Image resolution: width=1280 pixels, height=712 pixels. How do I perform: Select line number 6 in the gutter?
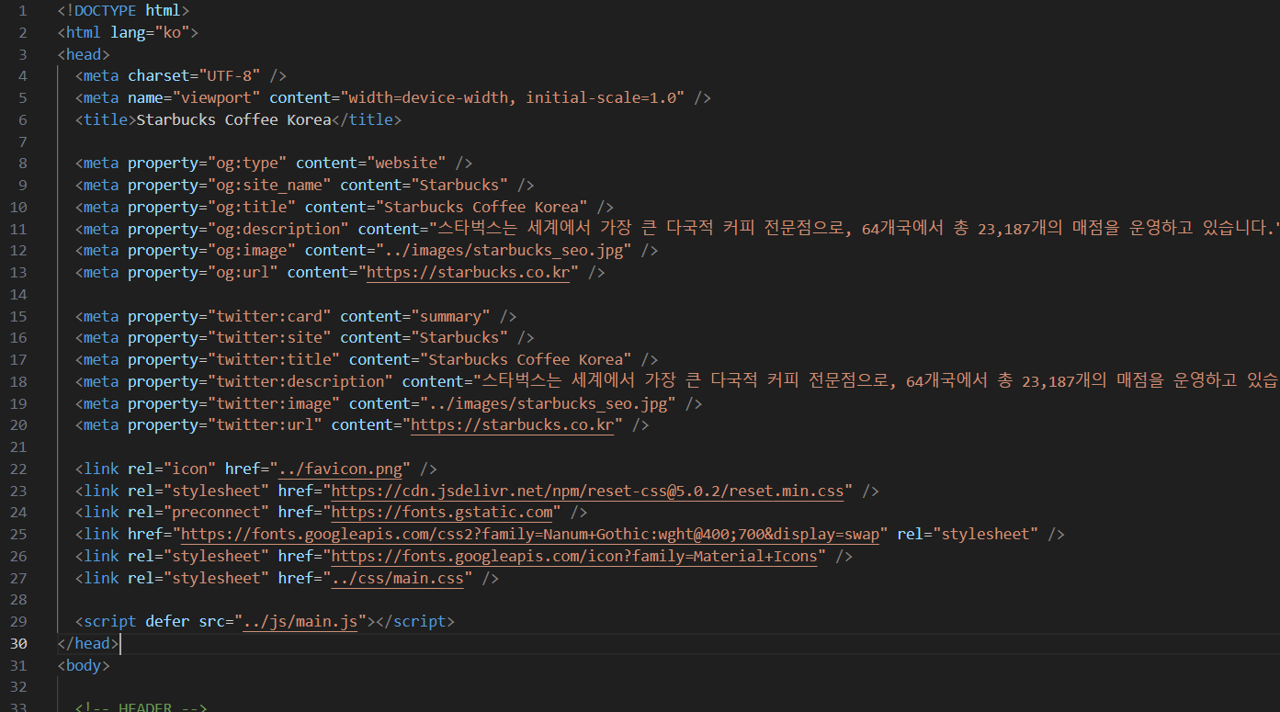[x=23, y=120]
